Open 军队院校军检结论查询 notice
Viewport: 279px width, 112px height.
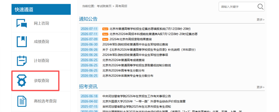135,45
